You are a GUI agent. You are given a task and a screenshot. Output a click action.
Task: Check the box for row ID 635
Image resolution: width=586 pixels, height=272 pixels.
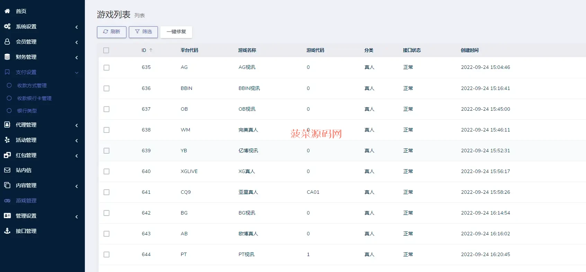point(107,68)
